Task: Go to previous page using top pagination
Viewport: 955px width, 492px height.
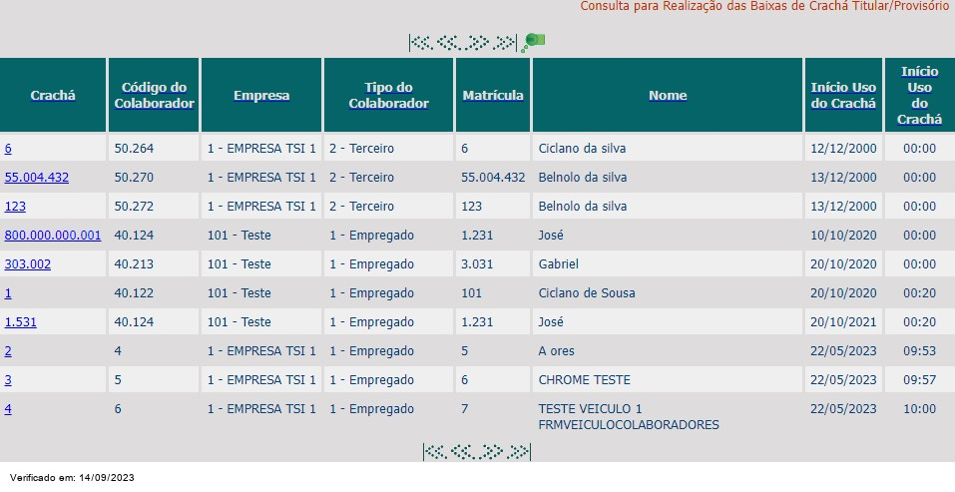Action: point(449,43)
